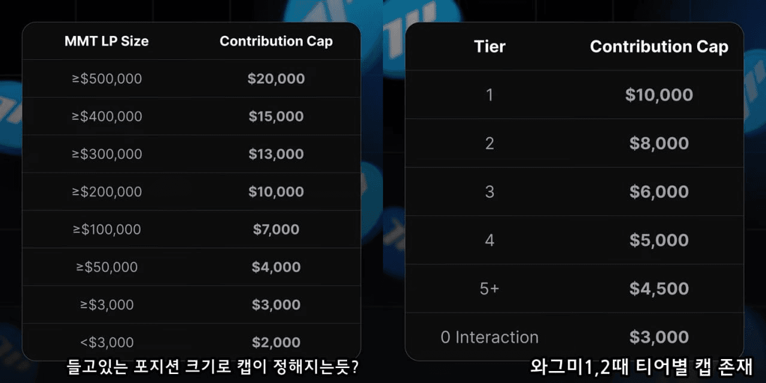Click the Tier column header
This screenshot has height=383, width=766.
tap(490, 47)
